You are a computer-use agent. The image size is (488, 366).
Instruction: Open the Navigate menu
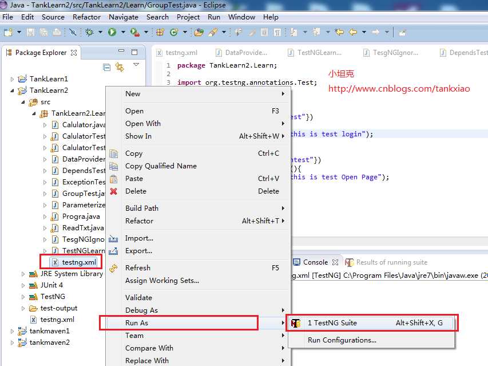pos(124,17)
